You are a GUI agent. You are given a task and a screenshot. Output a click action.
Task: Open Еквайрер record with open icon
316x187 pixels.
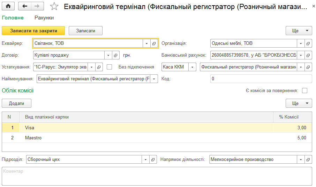point(154,43)
